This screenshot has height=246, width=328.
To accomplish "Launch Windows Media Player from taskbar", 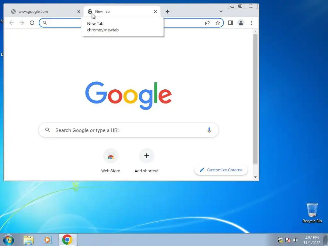I will (48, 240).
